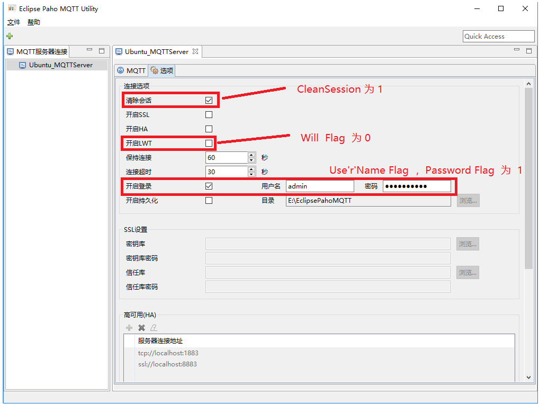Screen dimensions: 539x404
Task: Increase 保持连接 value with up arrow
Action: tap(251, 155)
